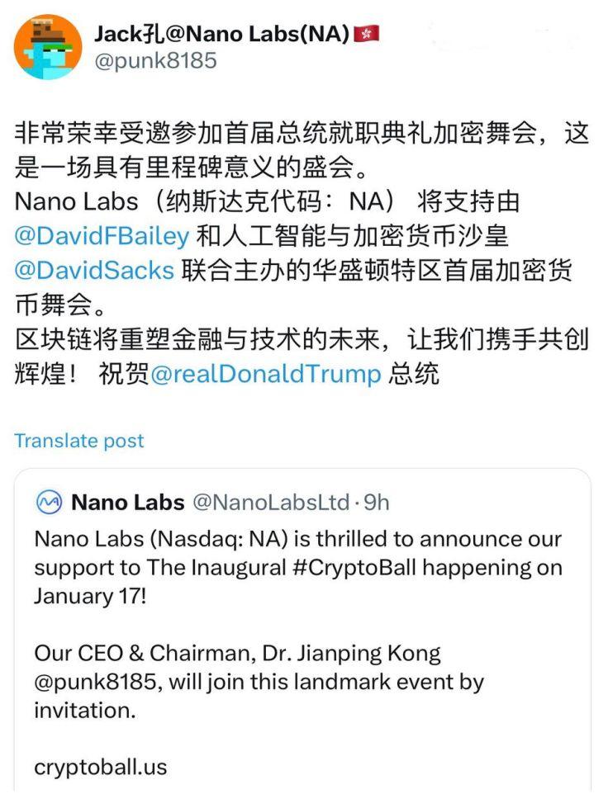The height and width of the screenshot is (794, 608).
Task: Open the @DavidSacks mention
Action: coord(94,271)
